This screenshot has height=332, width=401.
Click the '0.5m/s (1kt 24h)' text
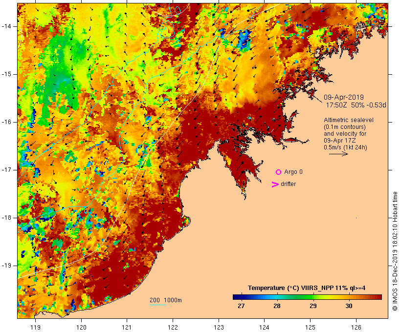[x=345, y=147]
